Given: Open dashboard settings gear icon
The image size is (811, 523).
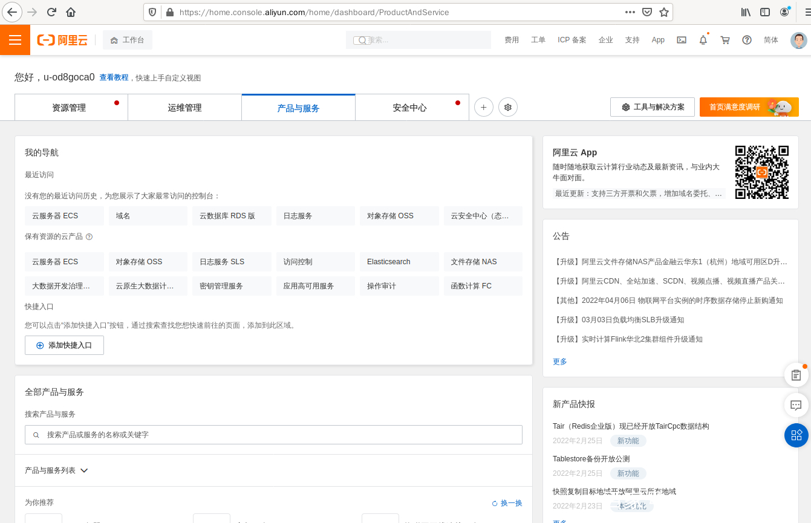Looking at the screenshot, I should click(x=508, y=108).
